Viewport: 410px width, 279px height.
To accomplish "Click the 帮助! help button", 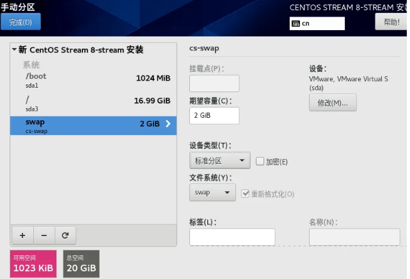I will (x=391, y=22).
